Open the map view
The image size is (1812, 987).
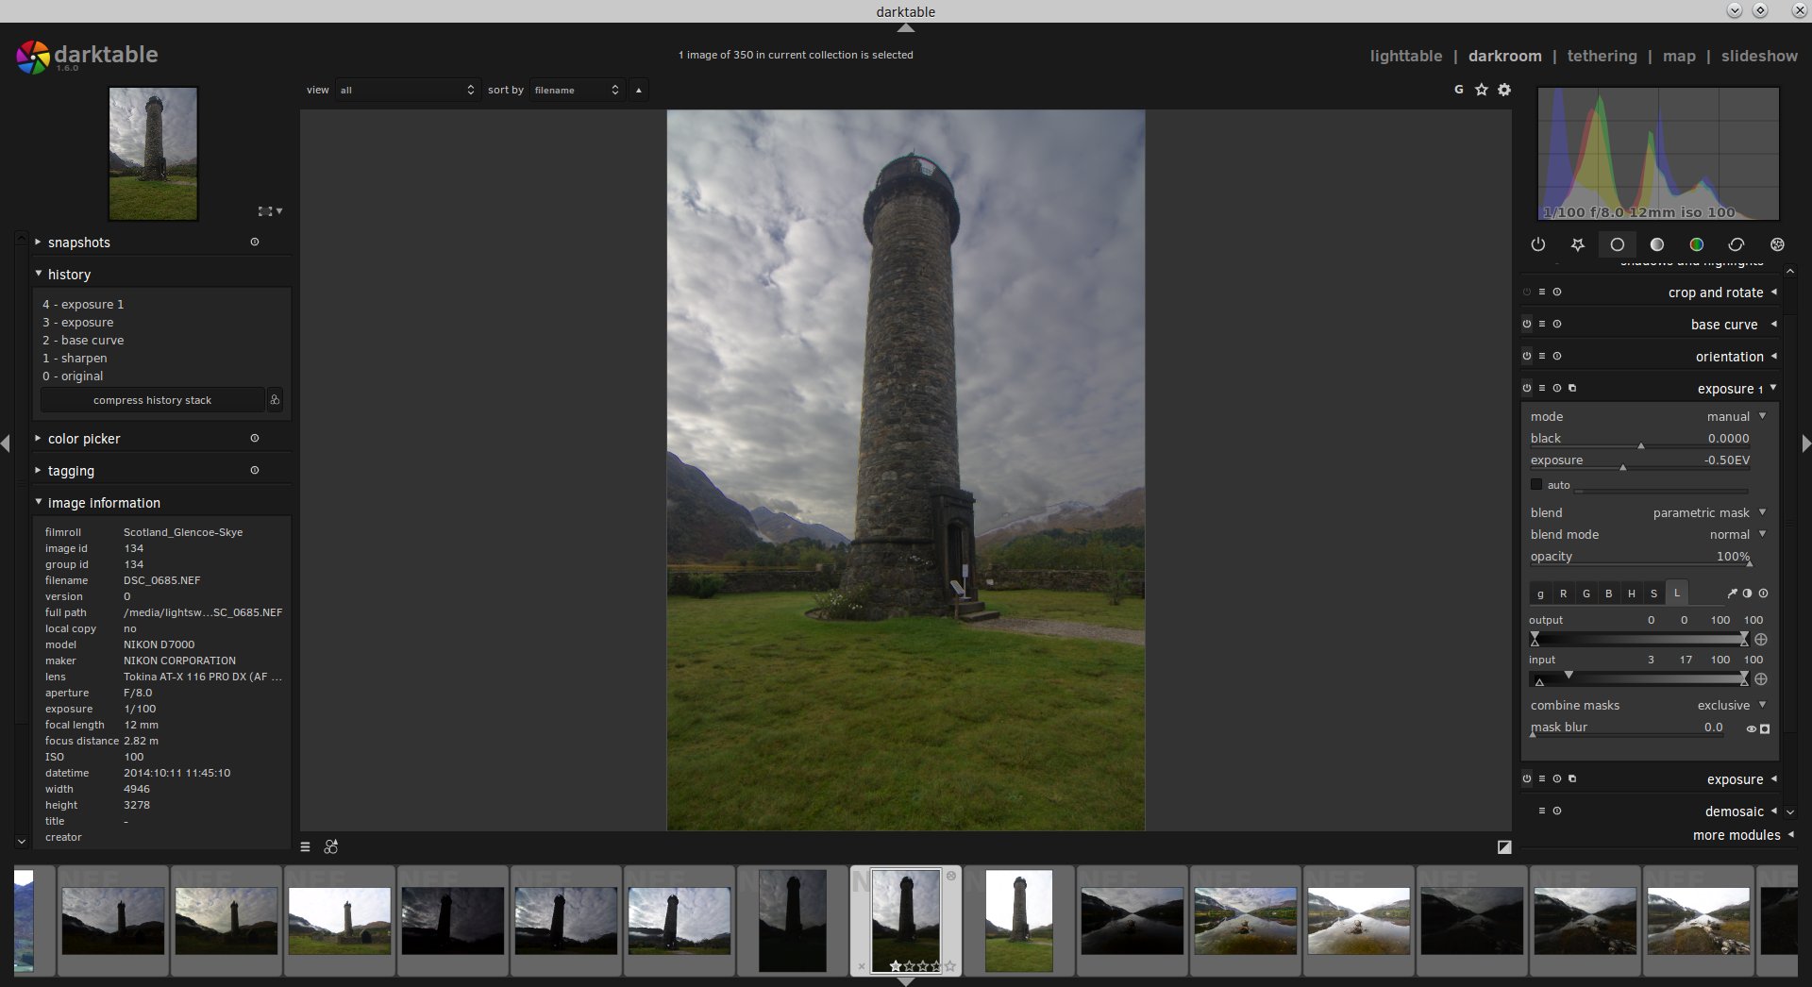coord(1679,56)
